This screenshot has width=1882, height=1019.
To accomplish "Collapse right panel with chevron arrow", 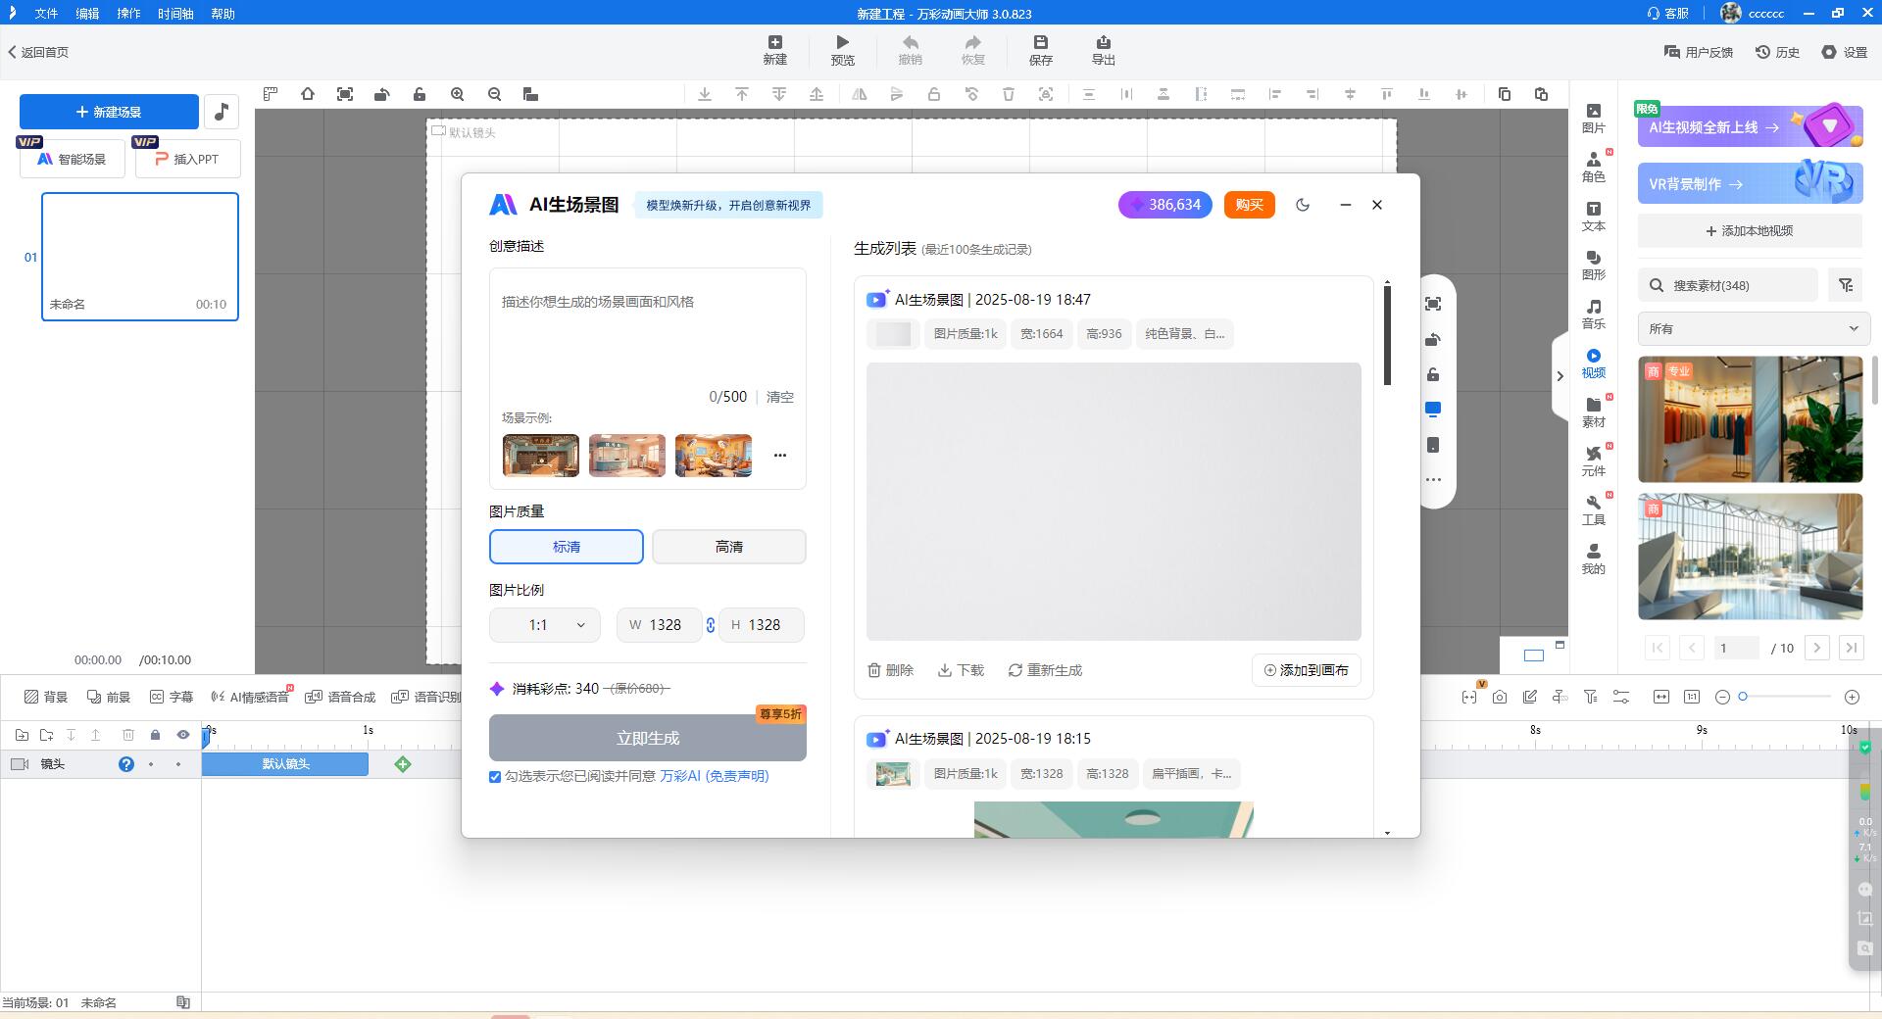I will [1560, 376].
